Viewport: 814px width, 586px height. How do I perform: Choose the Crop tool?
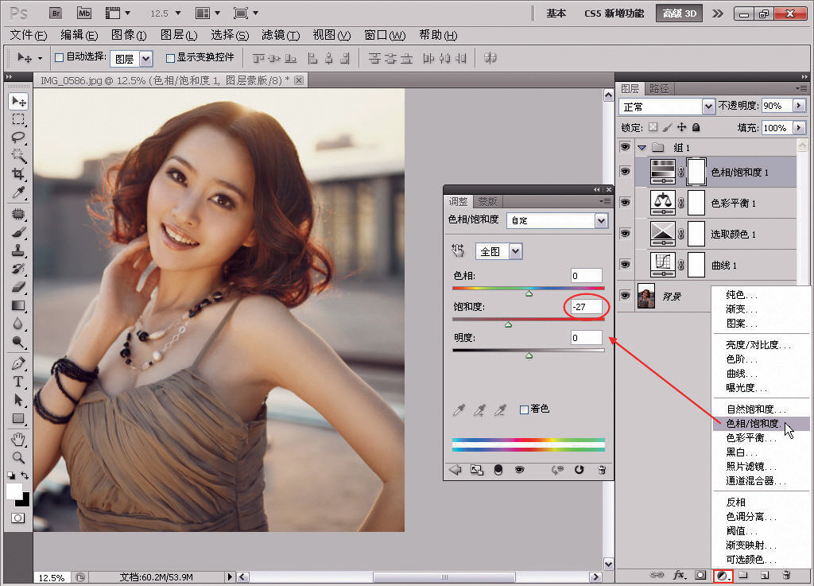(18, 174)
